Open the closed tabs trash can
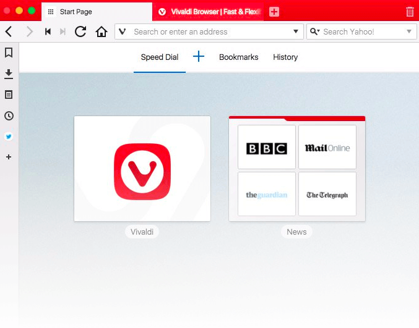Viewport: 419px width, 328px height. pyautogui.click(x=410, y=12)
